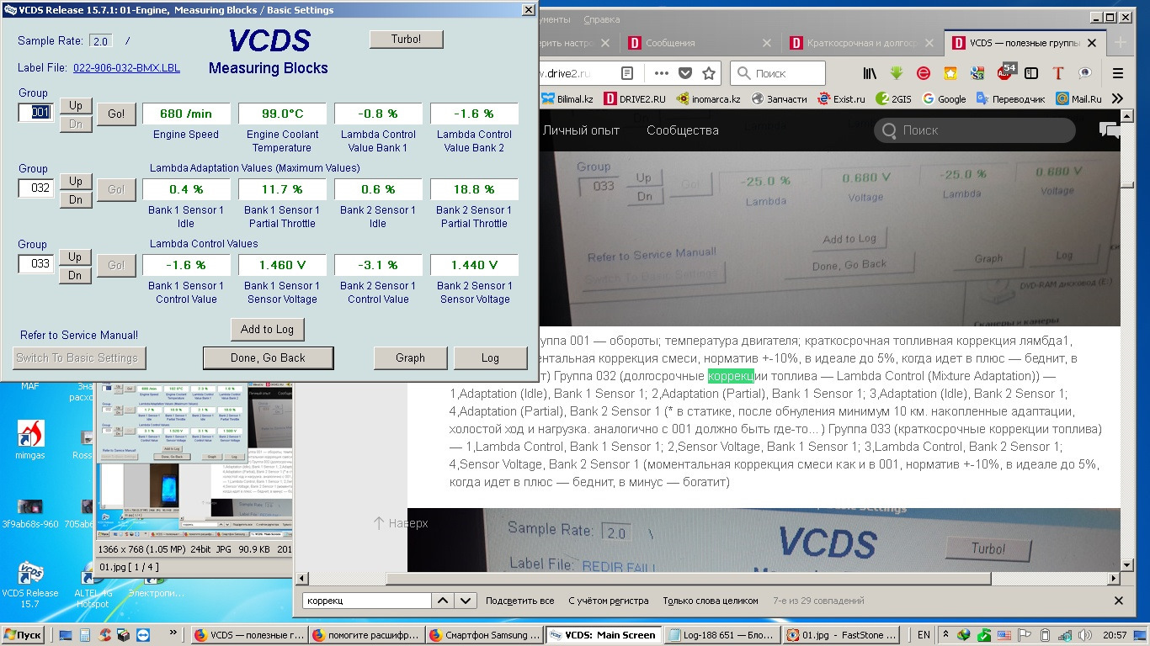Click red 'T' extension icon
The image size is (1150, 646).
pos(1058,73)
